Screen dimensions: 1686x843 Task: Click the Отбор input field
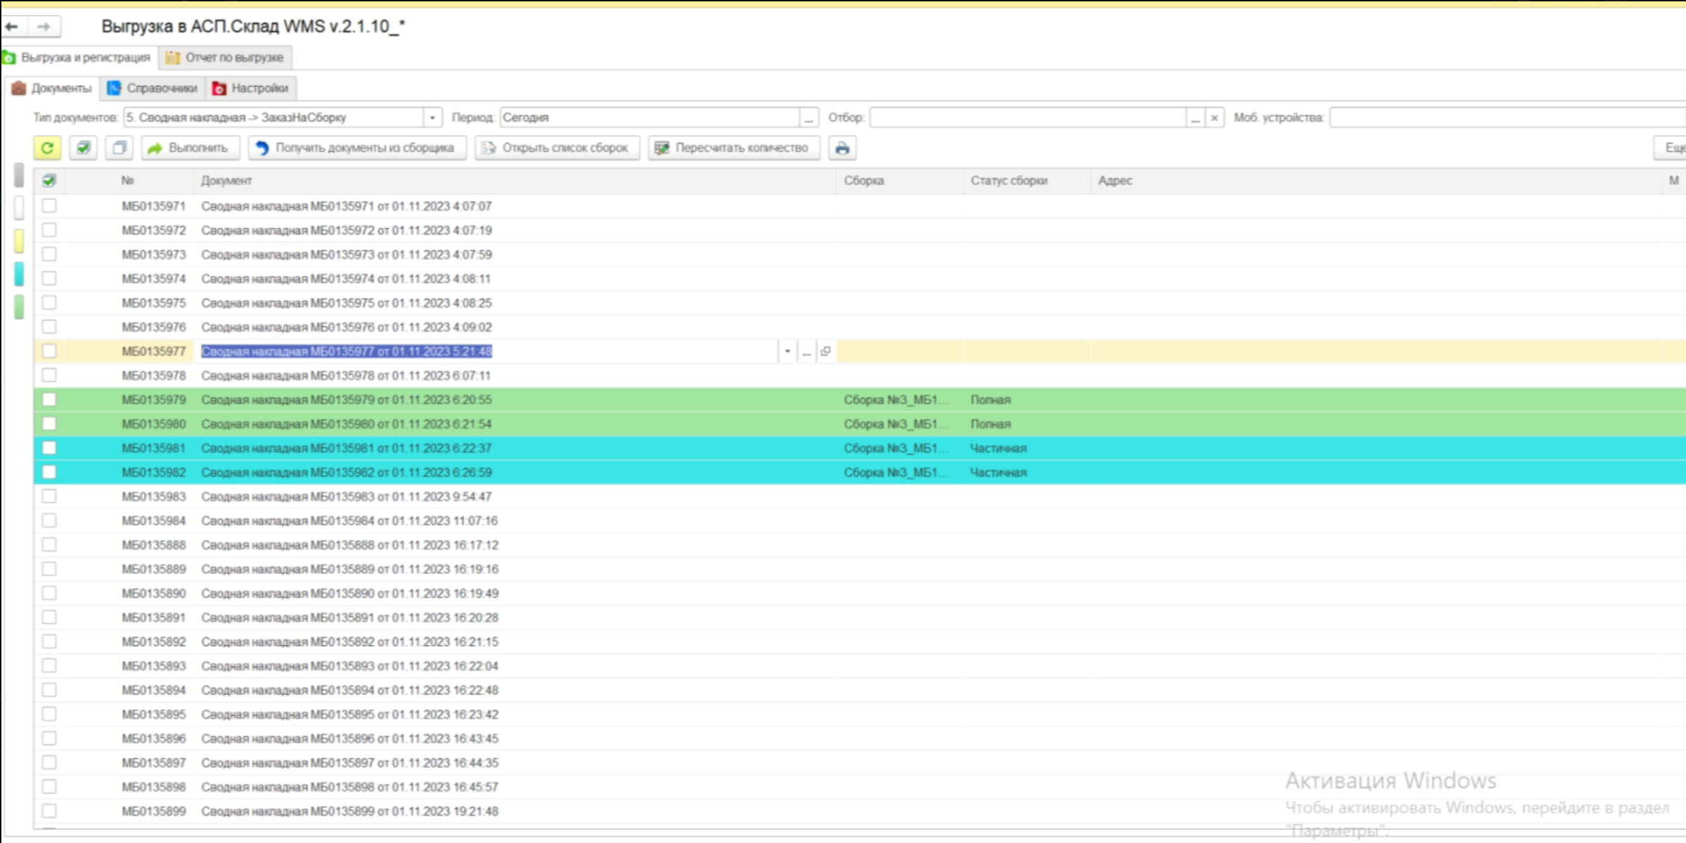click(x=1027, y=117)
